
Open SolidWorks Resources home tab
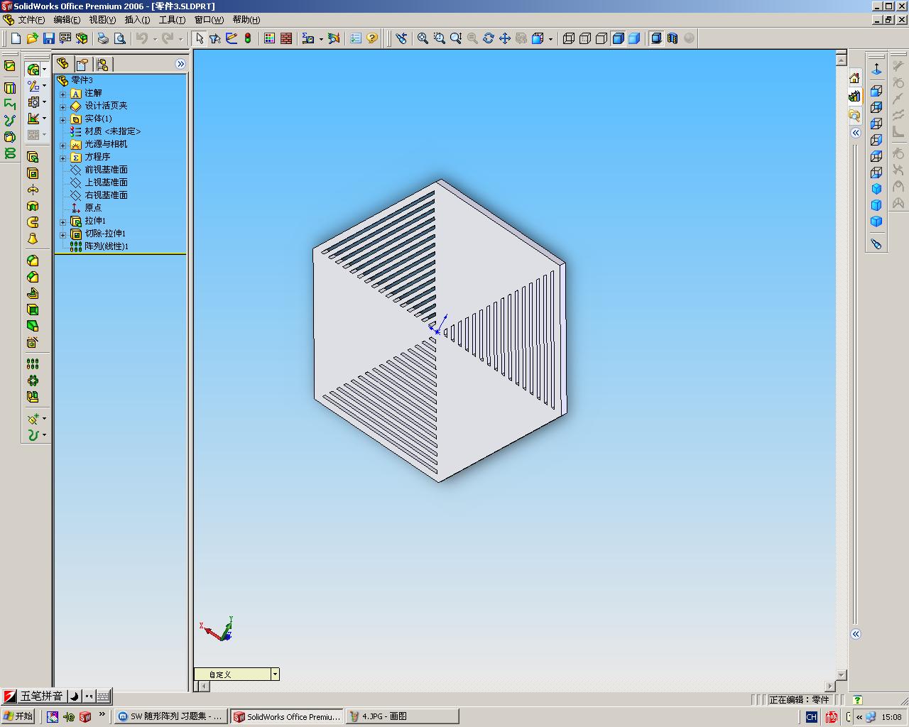click(854, 77)
